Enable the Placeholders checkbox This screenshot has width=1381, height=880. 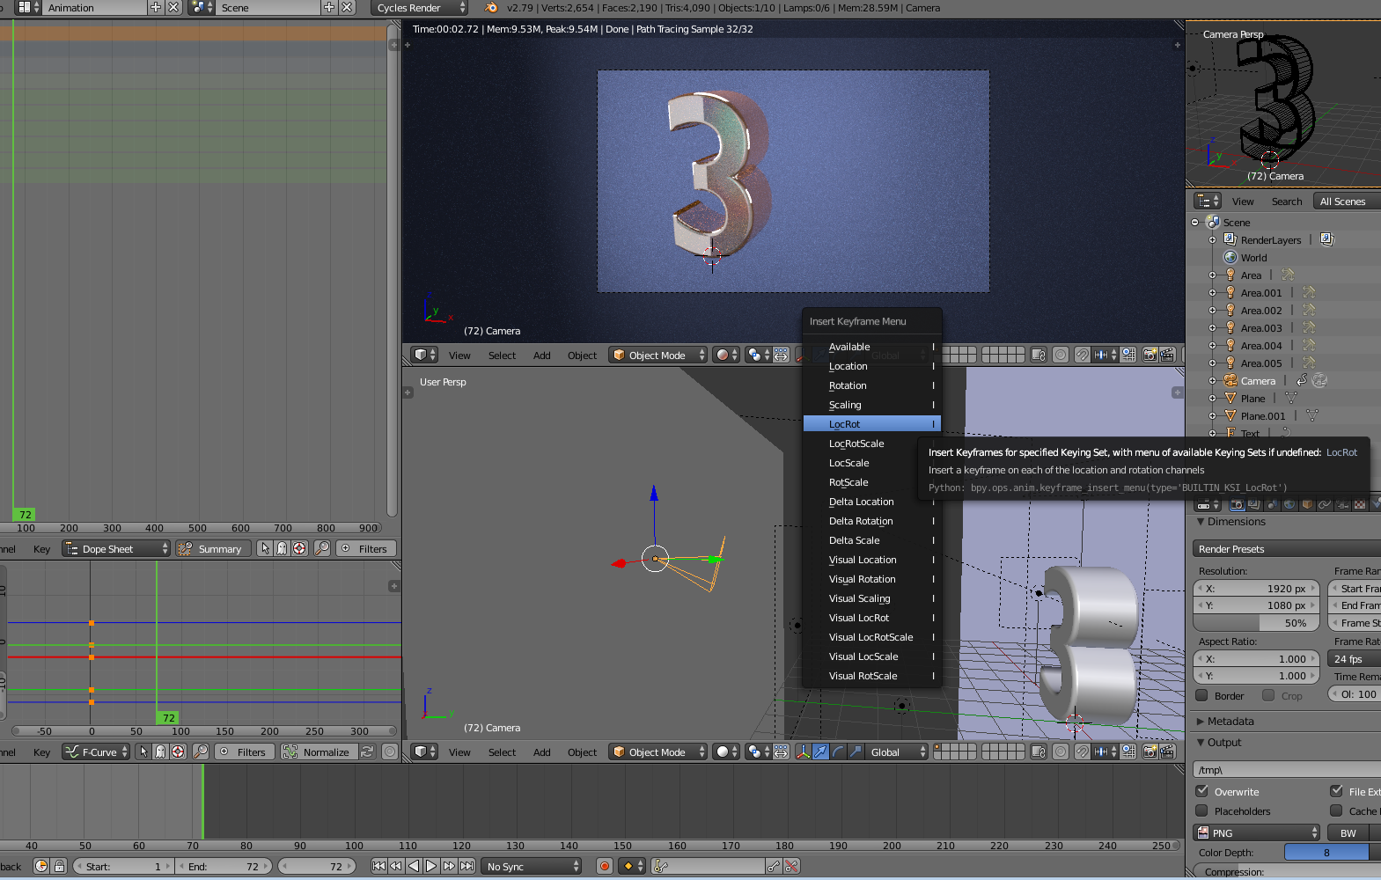(x=1201, y=810)
